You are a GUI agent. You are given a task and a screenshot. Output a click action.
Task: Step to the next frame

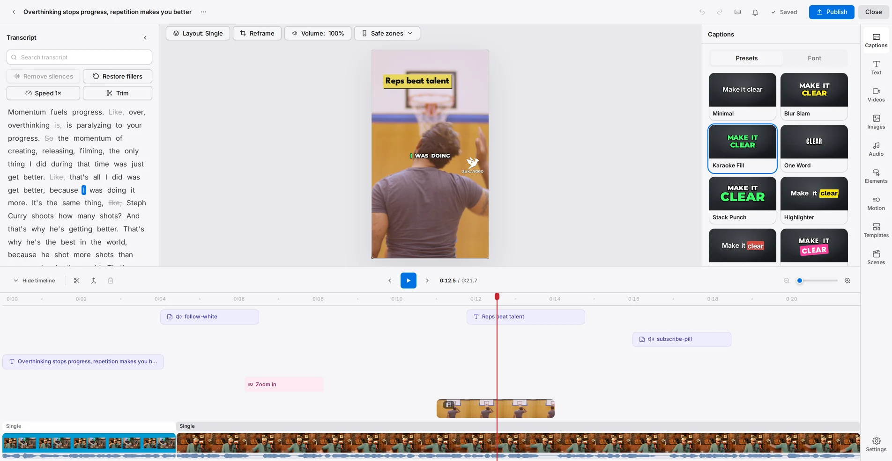click(x=427, y=281)
